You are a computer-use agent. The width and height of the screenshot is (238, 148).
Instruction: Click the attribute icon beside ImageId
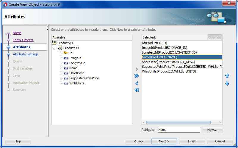(66, 58)
